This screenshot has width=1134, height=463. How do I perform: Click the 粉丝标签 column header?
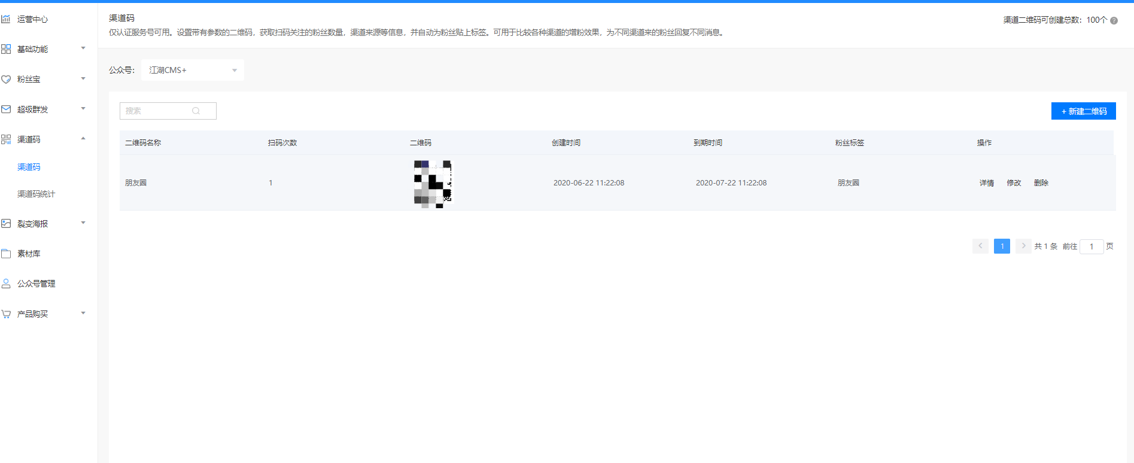coord(850,143)
